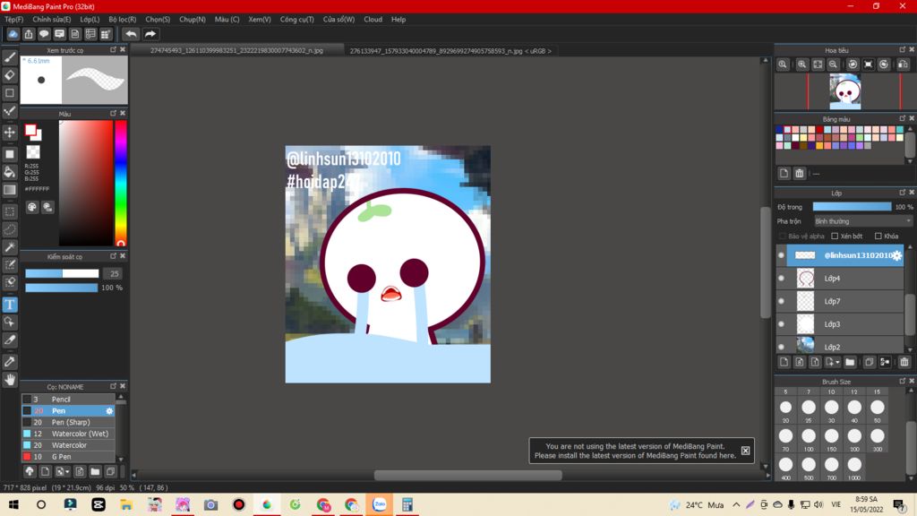
Task: Click the Undo arrow in the toolbar
Action: click(131, 34)
